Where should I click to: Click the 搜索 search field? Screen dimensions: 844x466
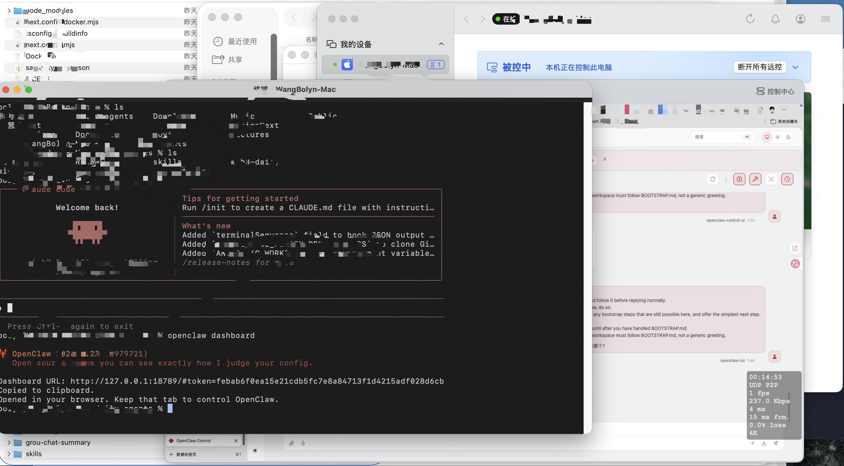point(722,137)
